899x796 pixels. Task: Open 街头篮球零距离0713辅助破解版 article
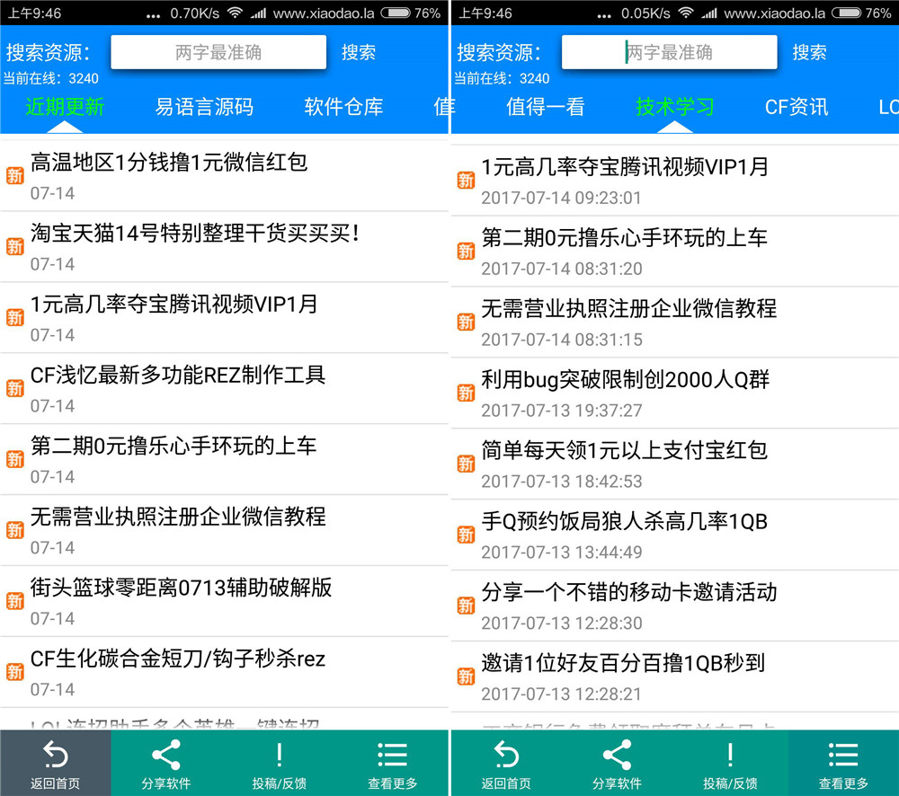click(x=224, y=601)
